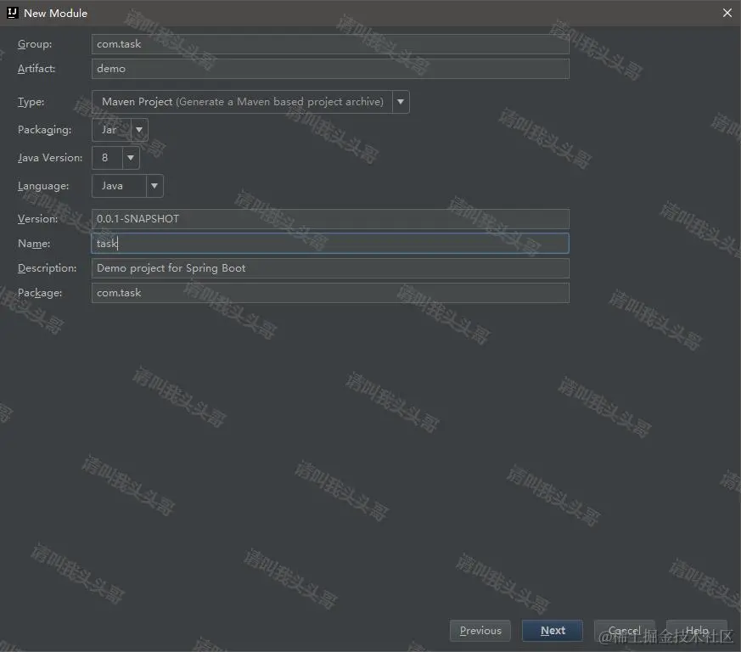Click the Name field containing task
This screenshot has height=652, width=741.
[x=330, y=244]
